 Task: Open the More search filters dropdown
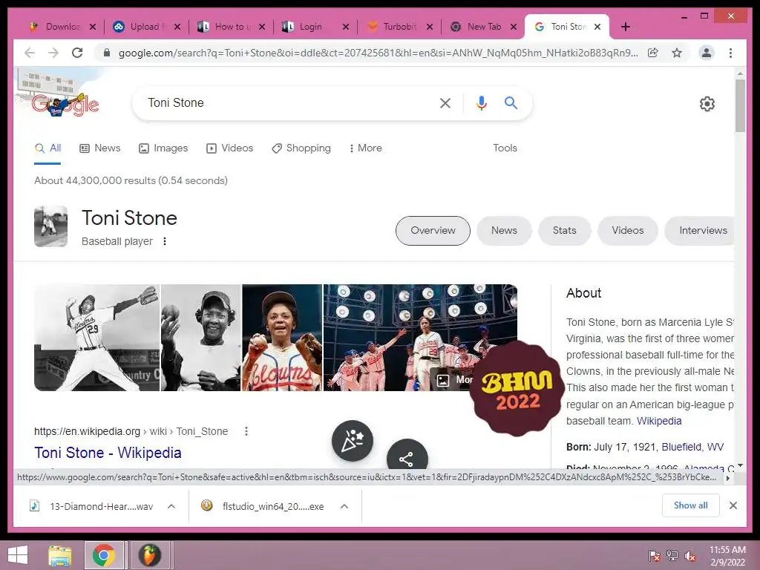pyautogui.click(x=365, y=148)
